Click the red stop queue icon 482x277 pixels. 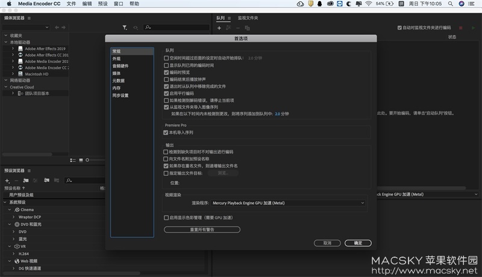(x=460, y=28)
